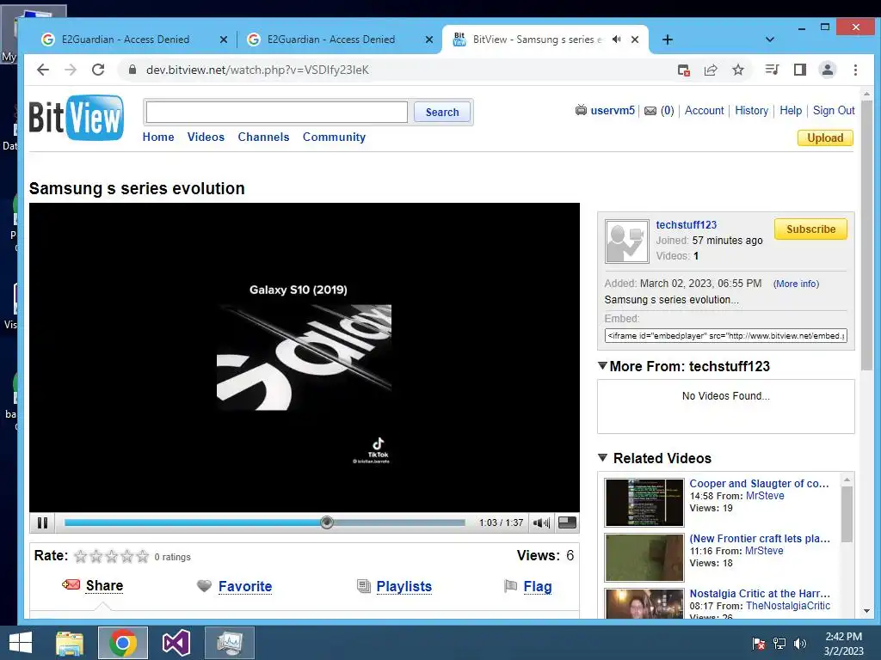Open Visual Studio from taskbar
881x660 pixels.
[176, 643]
